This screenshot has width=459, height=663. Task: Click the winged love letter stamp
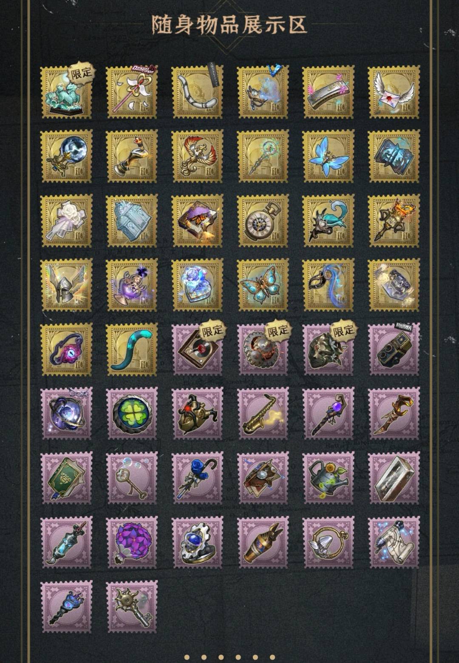[x=394, y=92]
